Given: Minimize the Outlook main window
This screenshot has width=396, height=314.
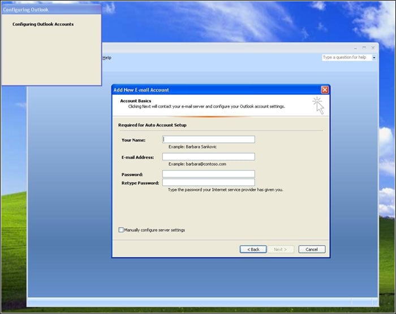Looking at the screenshot, I should click(x=356, y=47).
